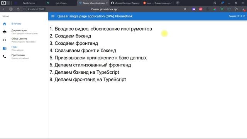The width and height of the screenshot is (247, 139).
Task: Select line 1. Вводное видео, обоснование инструментов
Action: 101,29
